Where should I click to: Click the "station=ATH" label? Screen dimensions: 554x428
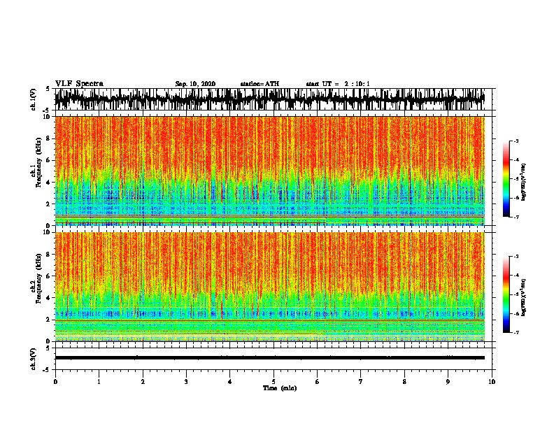[260, 84]
